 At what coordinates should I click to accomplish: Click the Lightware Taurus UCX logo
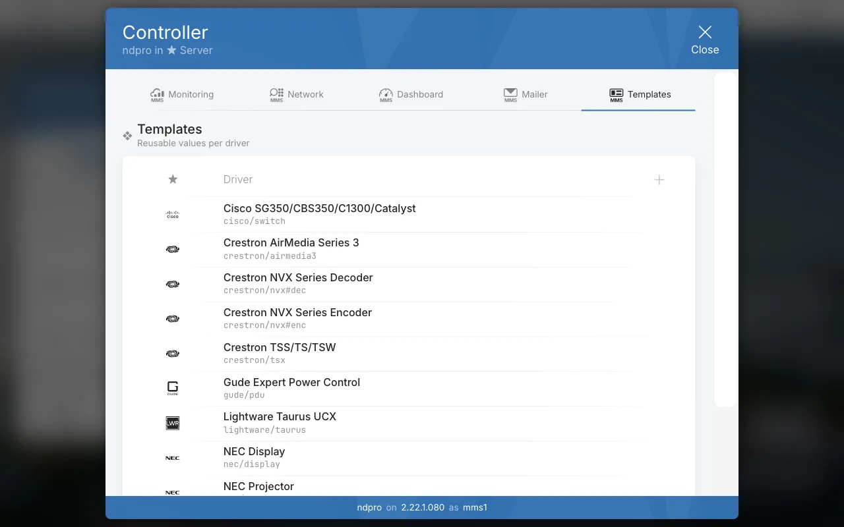(x=173, y=423)
